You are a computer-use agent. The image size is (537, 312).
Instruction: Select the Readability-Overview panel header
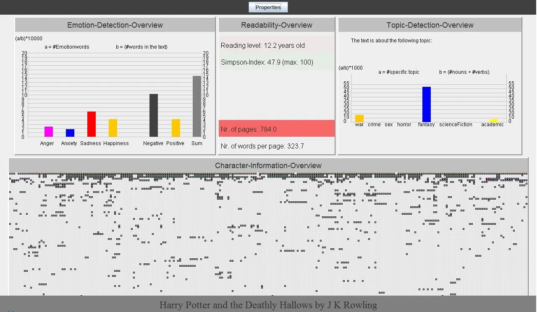point(277,25)
